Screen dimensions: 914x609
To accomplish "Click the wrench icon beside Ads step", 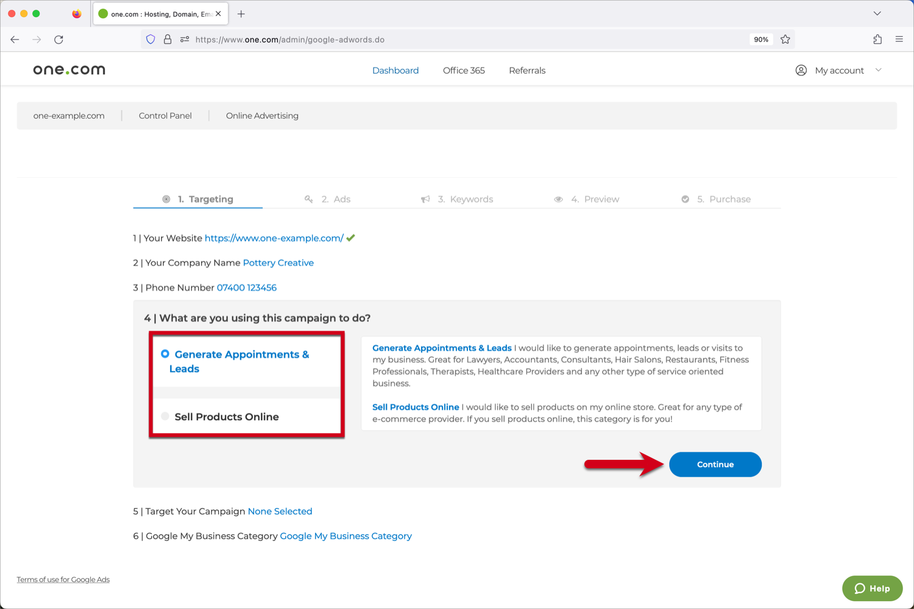I will [309, 199].
